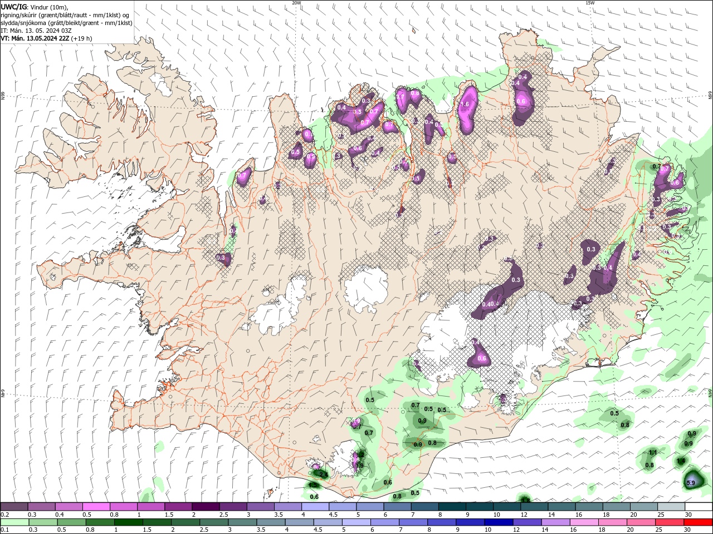The image size is (713, 534).
Task: Select the light pink 16 swatch on the rain scale
Action: 584,522
